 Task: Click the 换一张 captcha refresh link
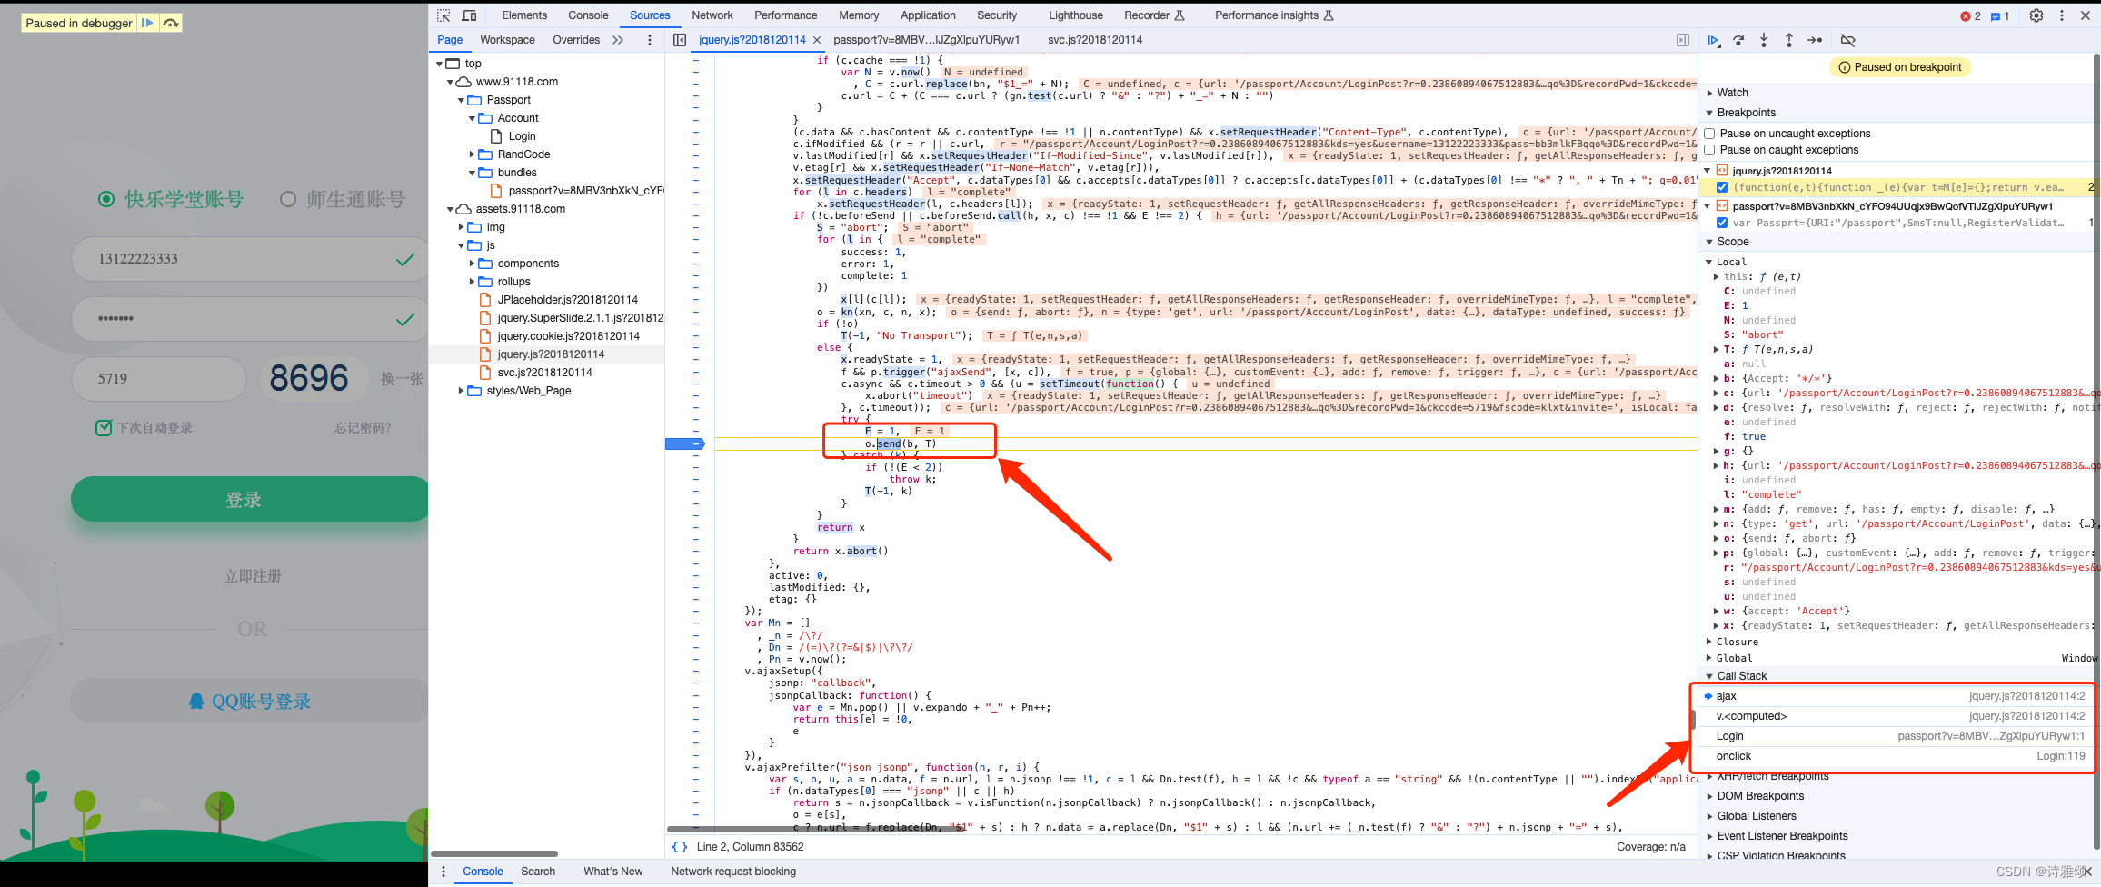403,379
